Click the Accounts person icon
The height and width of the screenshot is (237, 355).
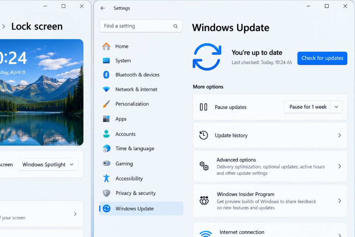pos(106,134)
